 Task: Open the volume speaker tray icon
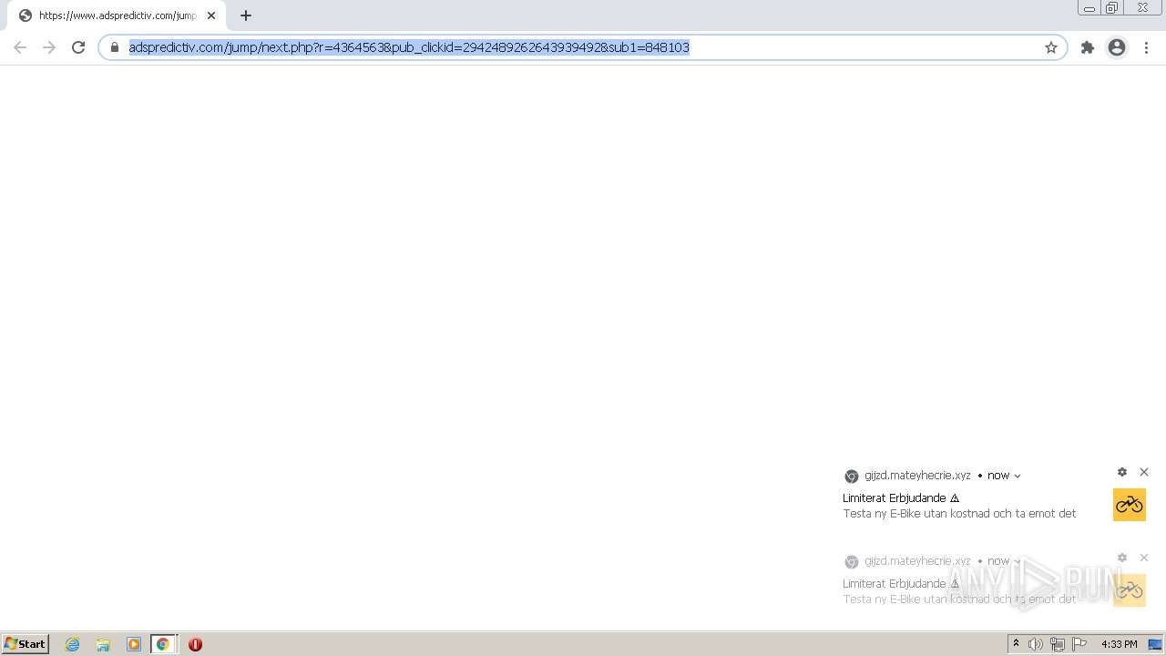click(1036, 644)
